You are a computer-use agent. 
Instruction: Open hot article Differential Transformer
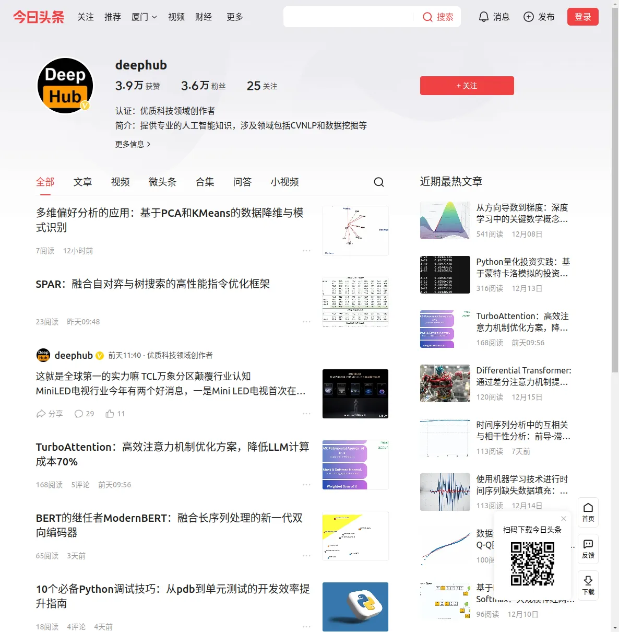point(524,376)
